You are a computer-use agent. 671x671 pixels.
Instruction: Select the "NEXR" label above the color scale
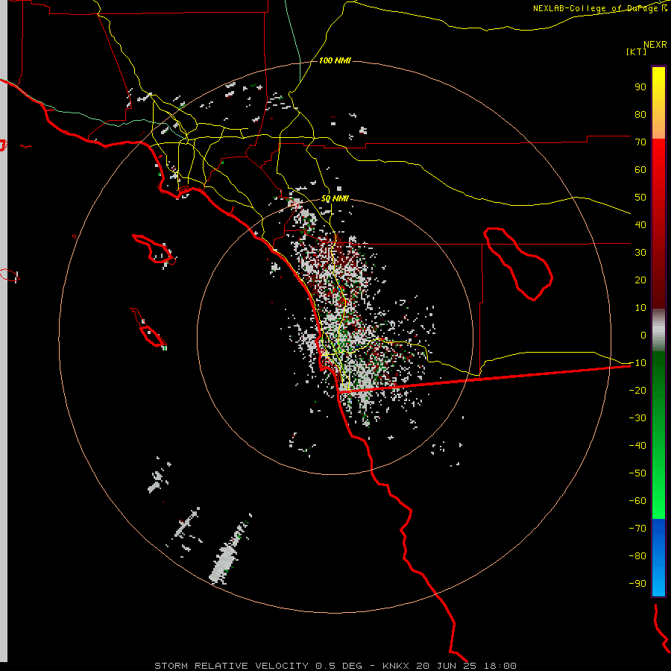tap(655, 45)
